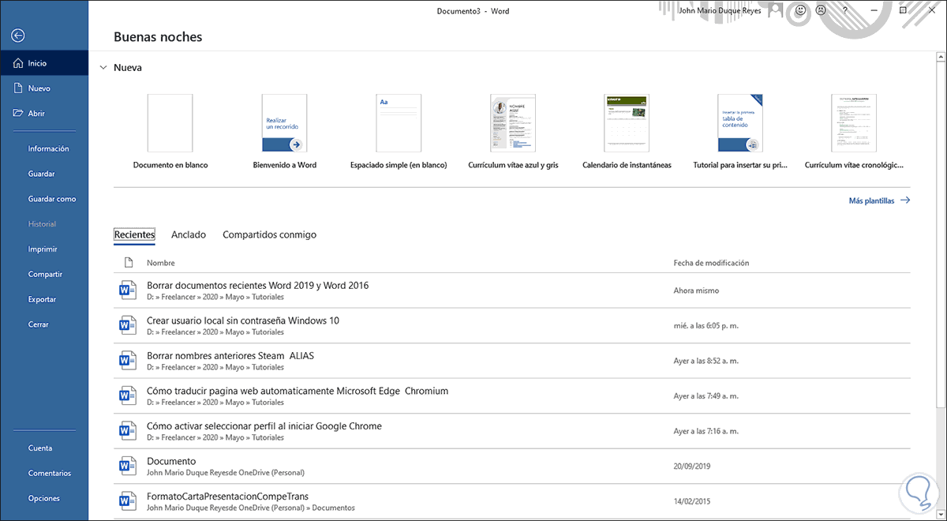Open the Documento en blanco template
The height and width of the screenshot is (521, 947).
[170, 133]
